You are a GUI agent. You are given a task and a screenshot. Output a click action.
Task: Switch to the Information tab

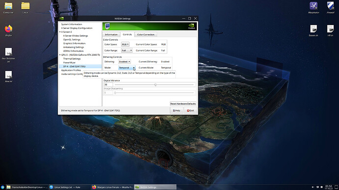pyautogui.click(x=111, y=34)
